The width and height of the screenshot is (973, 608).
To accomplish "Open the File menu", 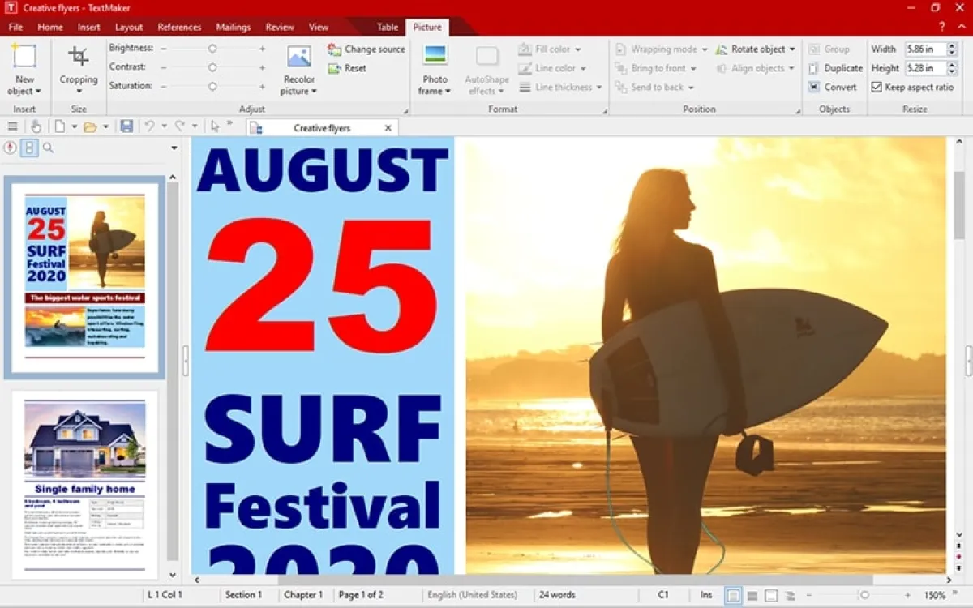I will click(x=15, y=27).
